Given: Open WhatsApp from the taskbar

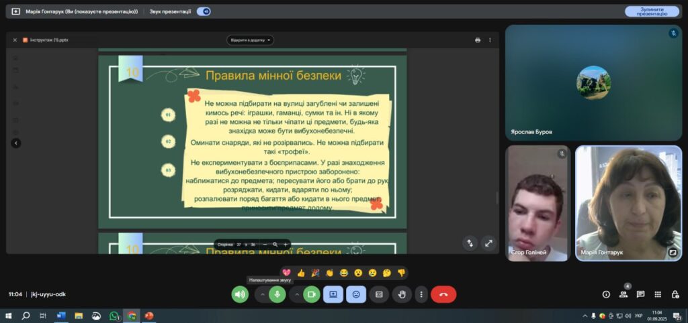Looking at the screenshot, I should [114, 316].
